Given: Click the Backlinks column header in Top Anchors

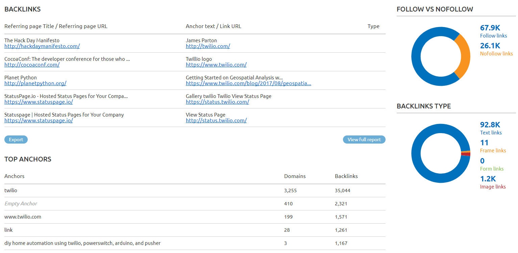Looking at the screenshot, I should pos(346,176).
